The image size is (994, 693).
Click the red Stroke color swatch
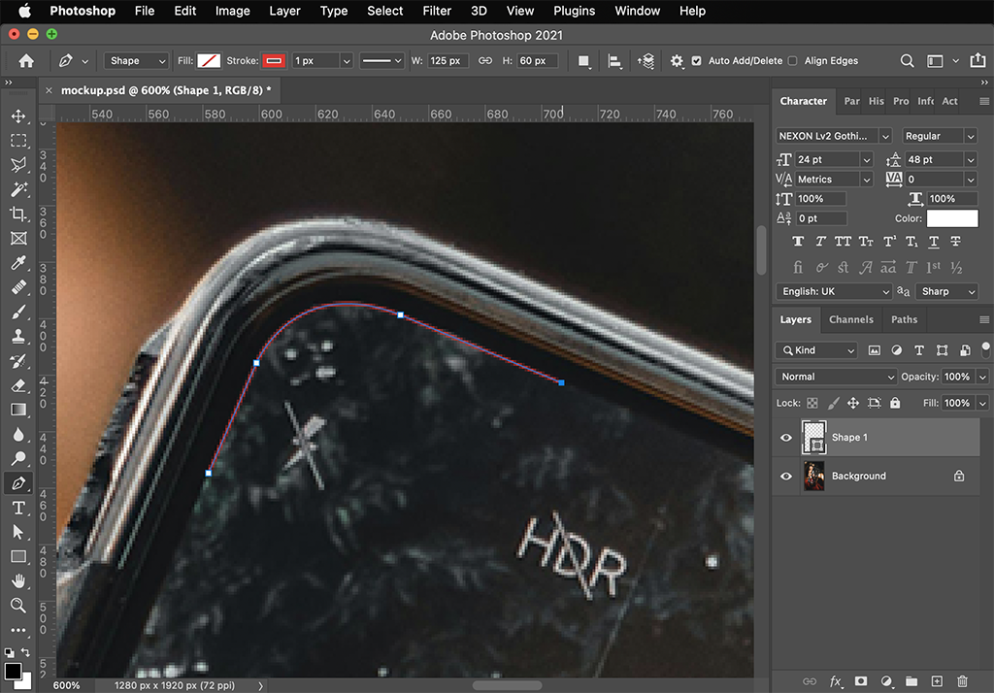point(274,60)
